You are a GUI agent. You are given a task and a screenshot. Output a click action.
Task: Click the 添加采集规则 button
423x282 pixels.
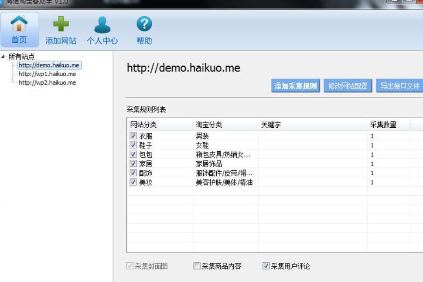[x=295, y=86]
